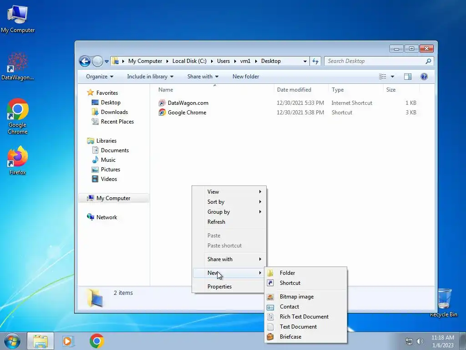Sort by Date modified column header

pyautogui.click(x=301, y=90)
